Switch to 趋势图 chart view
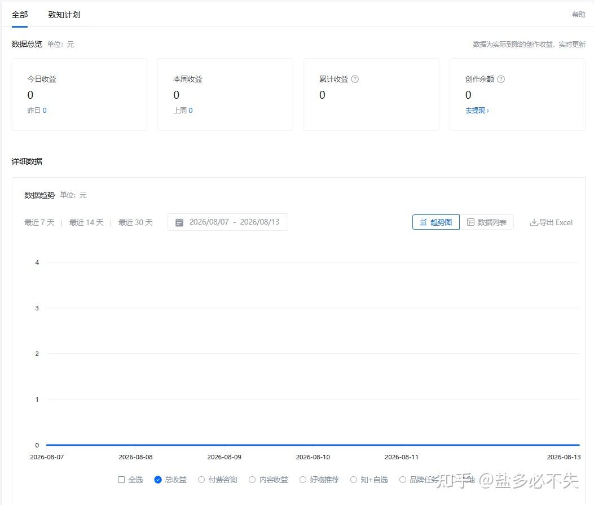594x505 pixels. (435, 222)
